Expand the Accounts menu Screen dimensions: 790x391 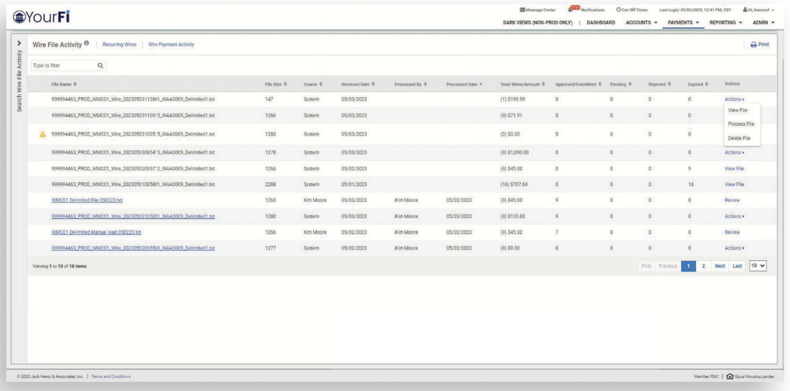(x=641, y=23)
